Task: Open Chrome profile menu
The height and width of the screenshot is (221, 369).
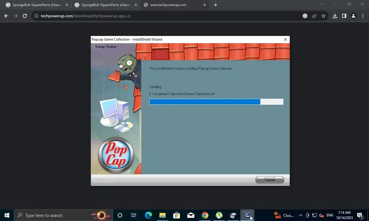Action: (x=353, y=16)
